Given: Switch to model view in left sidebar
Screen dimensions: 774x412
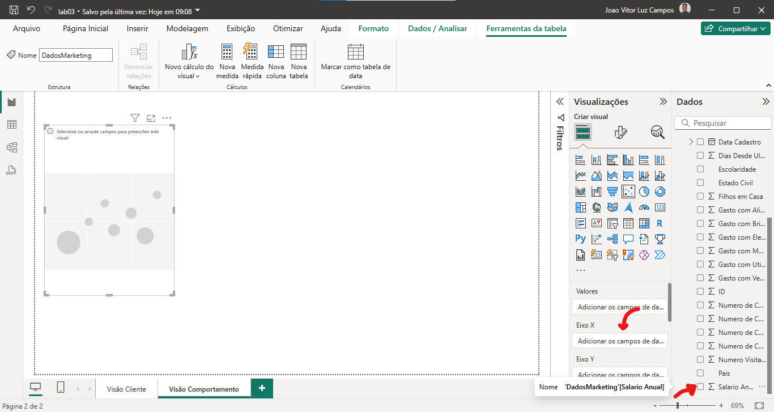Looking at the screenshot, I should pyautogui.click(x=11, y=147).
